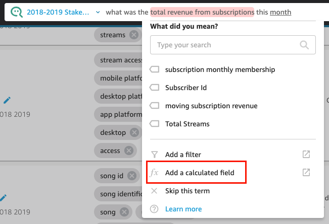The height and width of the screenshot is (224, 329).
Task: Click the underlined word 'month' in query
Action: [280, 12]
